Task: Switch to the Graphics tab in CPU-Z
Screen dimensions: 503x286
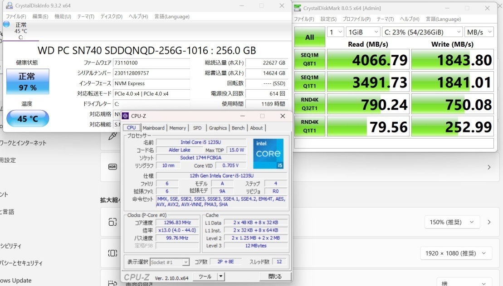Action: tap(218, 128)
